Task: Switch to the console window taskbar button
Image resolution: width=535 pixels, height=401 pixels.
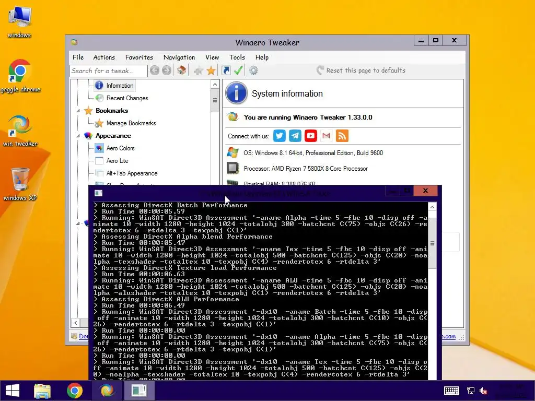Action: click(x=139, y=391)
